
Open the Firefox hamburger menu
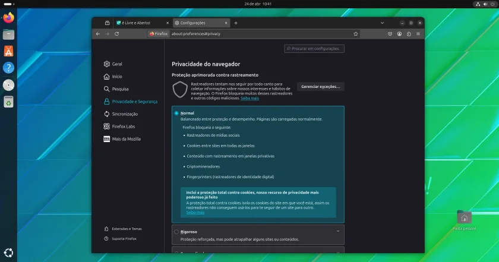point(418,34)
